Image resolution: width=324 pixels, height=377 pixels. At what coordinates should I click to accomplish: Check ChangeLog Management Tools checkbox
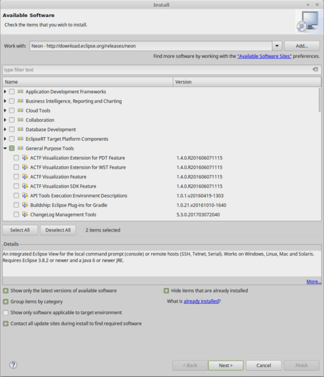[x=16, y=214]
